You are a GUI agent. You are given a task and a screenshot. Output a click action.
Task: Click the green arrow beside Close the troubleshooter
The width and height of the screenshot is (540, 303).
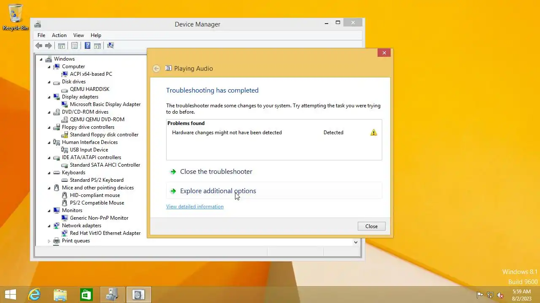[173, 172]
